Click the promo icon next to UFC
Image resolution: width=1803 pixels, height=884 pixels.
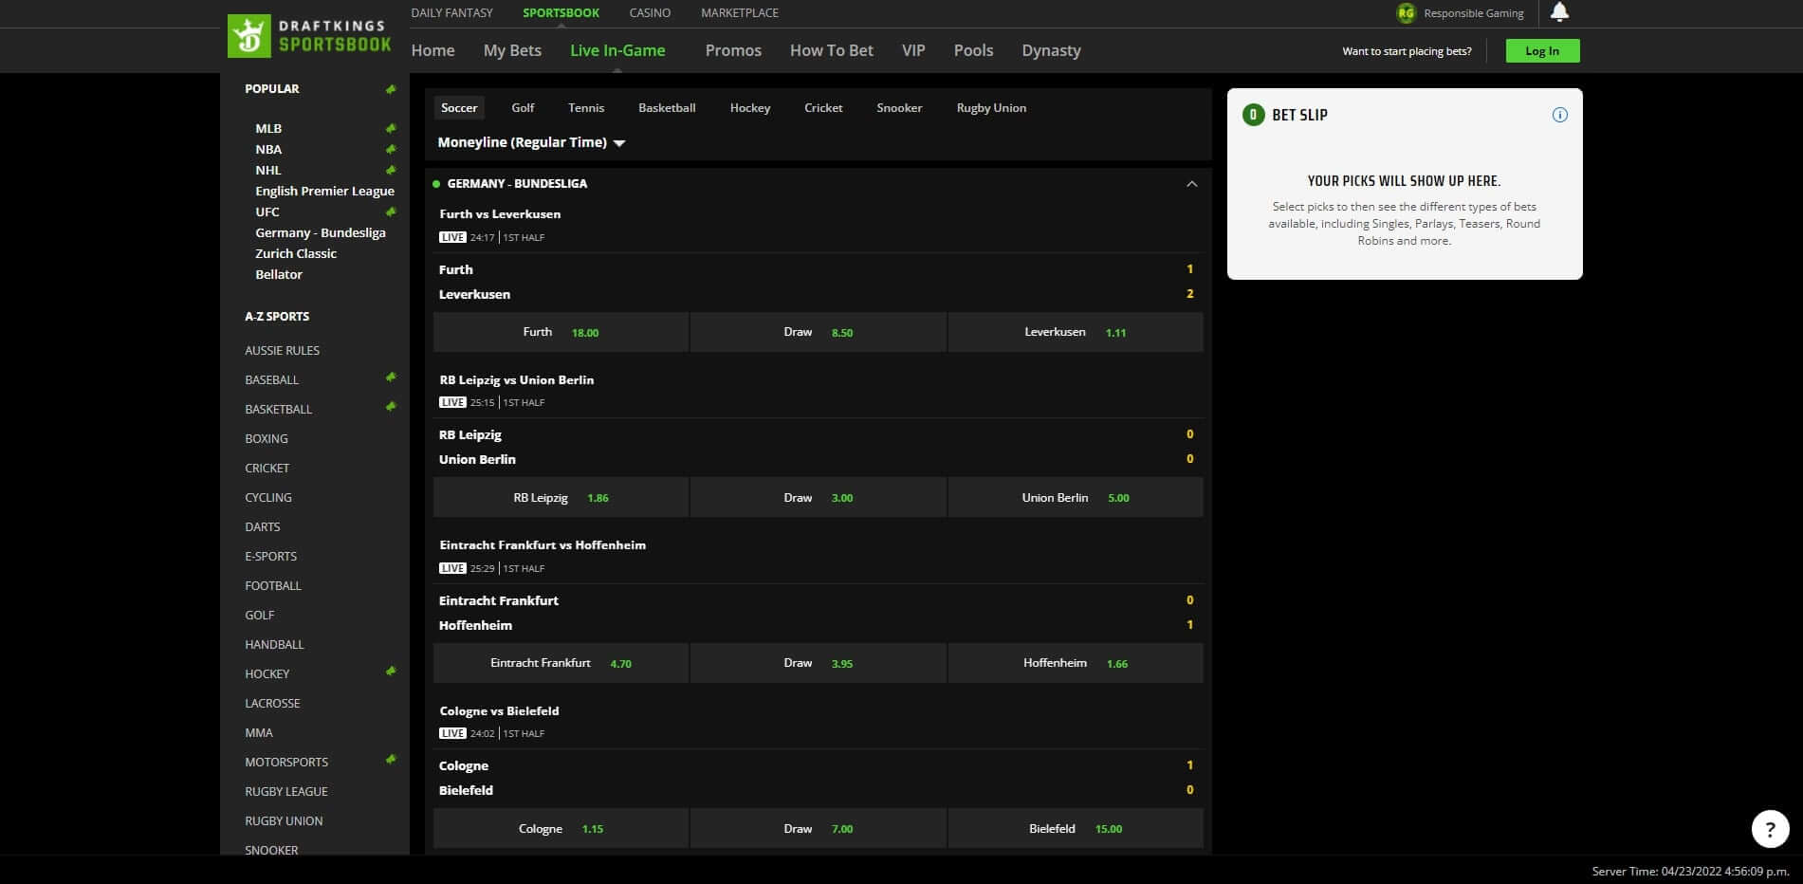point(391,211)
